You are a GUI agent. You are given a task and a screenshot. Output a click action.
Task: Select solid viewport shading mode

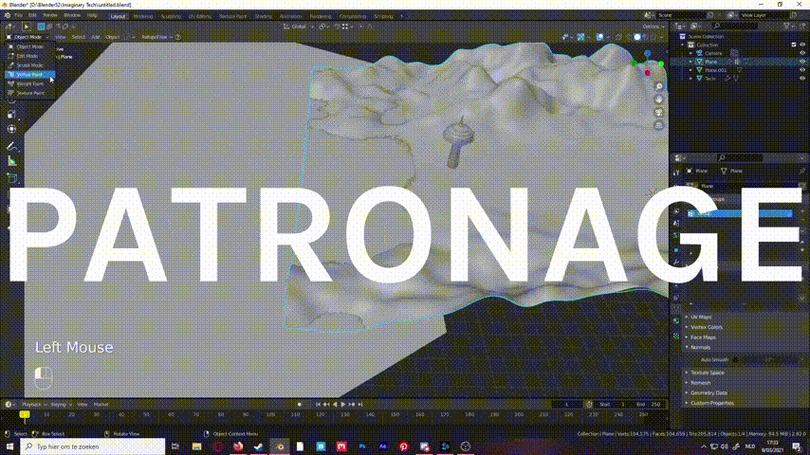point(637,37)
